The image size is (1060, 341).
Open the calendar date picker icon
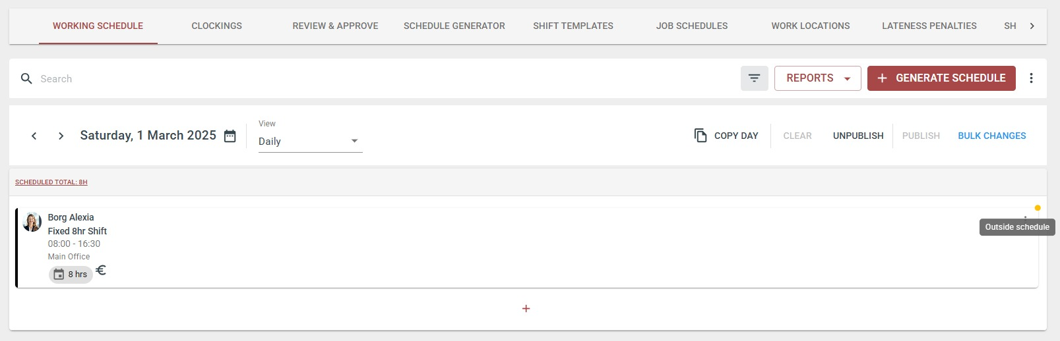click(x=230, y=136)
